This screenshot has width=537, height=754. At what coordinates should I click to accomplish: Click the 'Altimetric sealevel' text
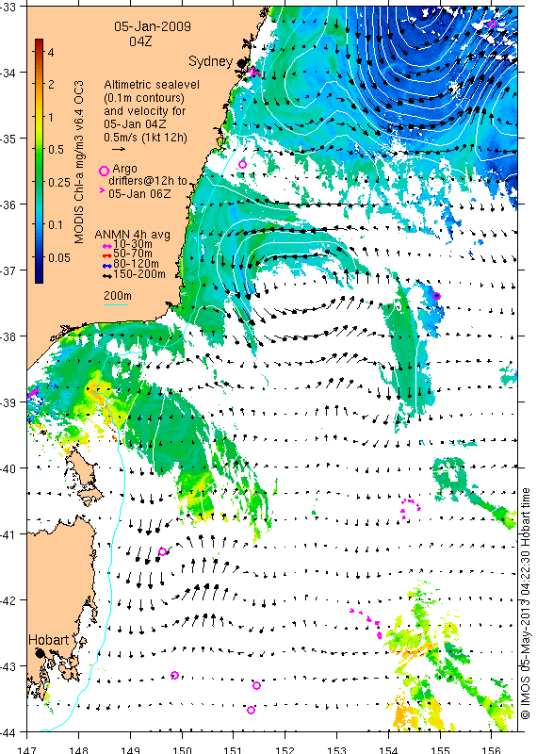(x=152, y=85)
